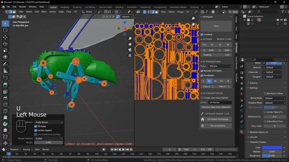Switch to the UV Editing workspace tab
The height and width of the screenshot is (162, 289).
click(90, 7)
